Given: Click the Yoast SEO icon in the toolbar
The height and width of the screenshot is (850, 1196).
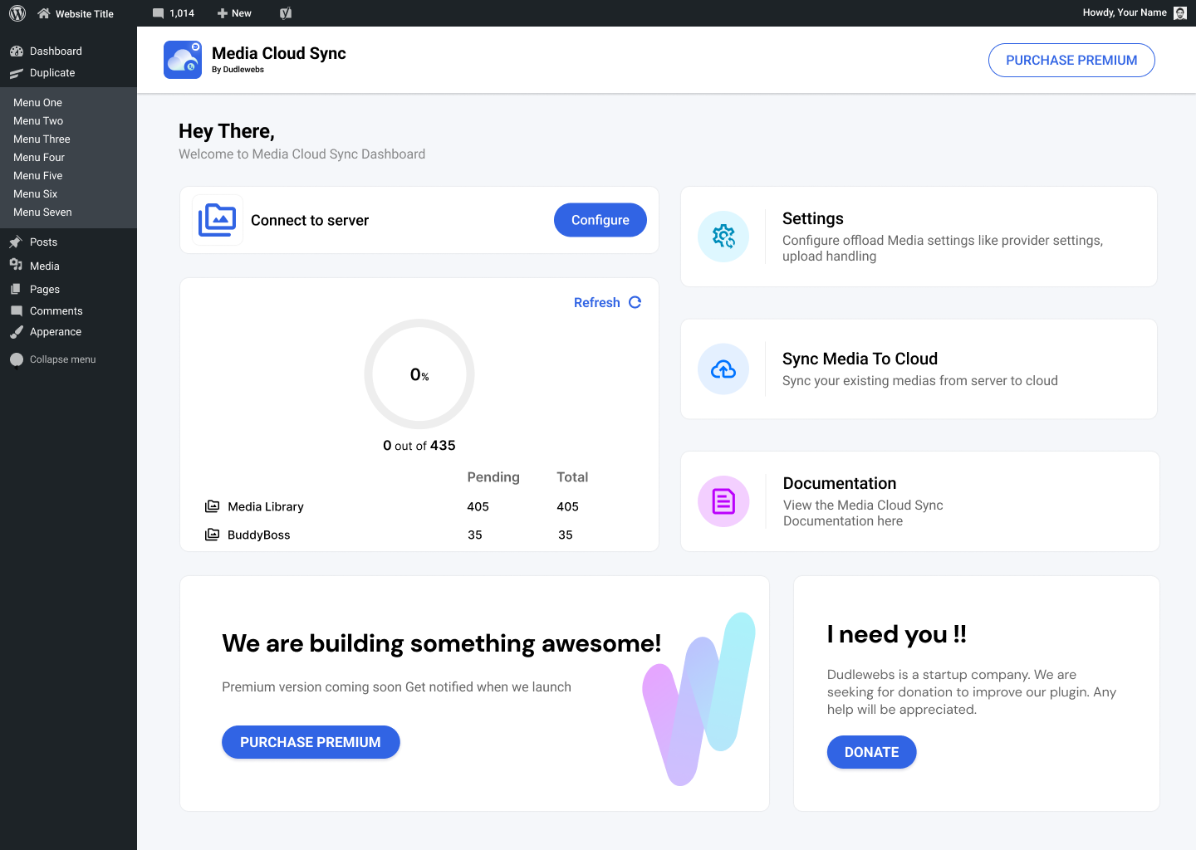Looking at the screenshot, I should click(286, 12).
